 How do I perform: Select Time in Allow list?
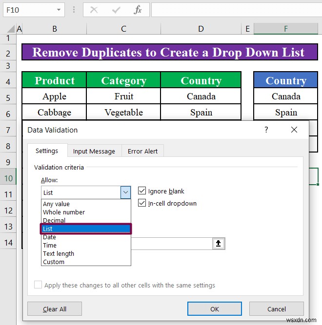[x=86, y=246]
